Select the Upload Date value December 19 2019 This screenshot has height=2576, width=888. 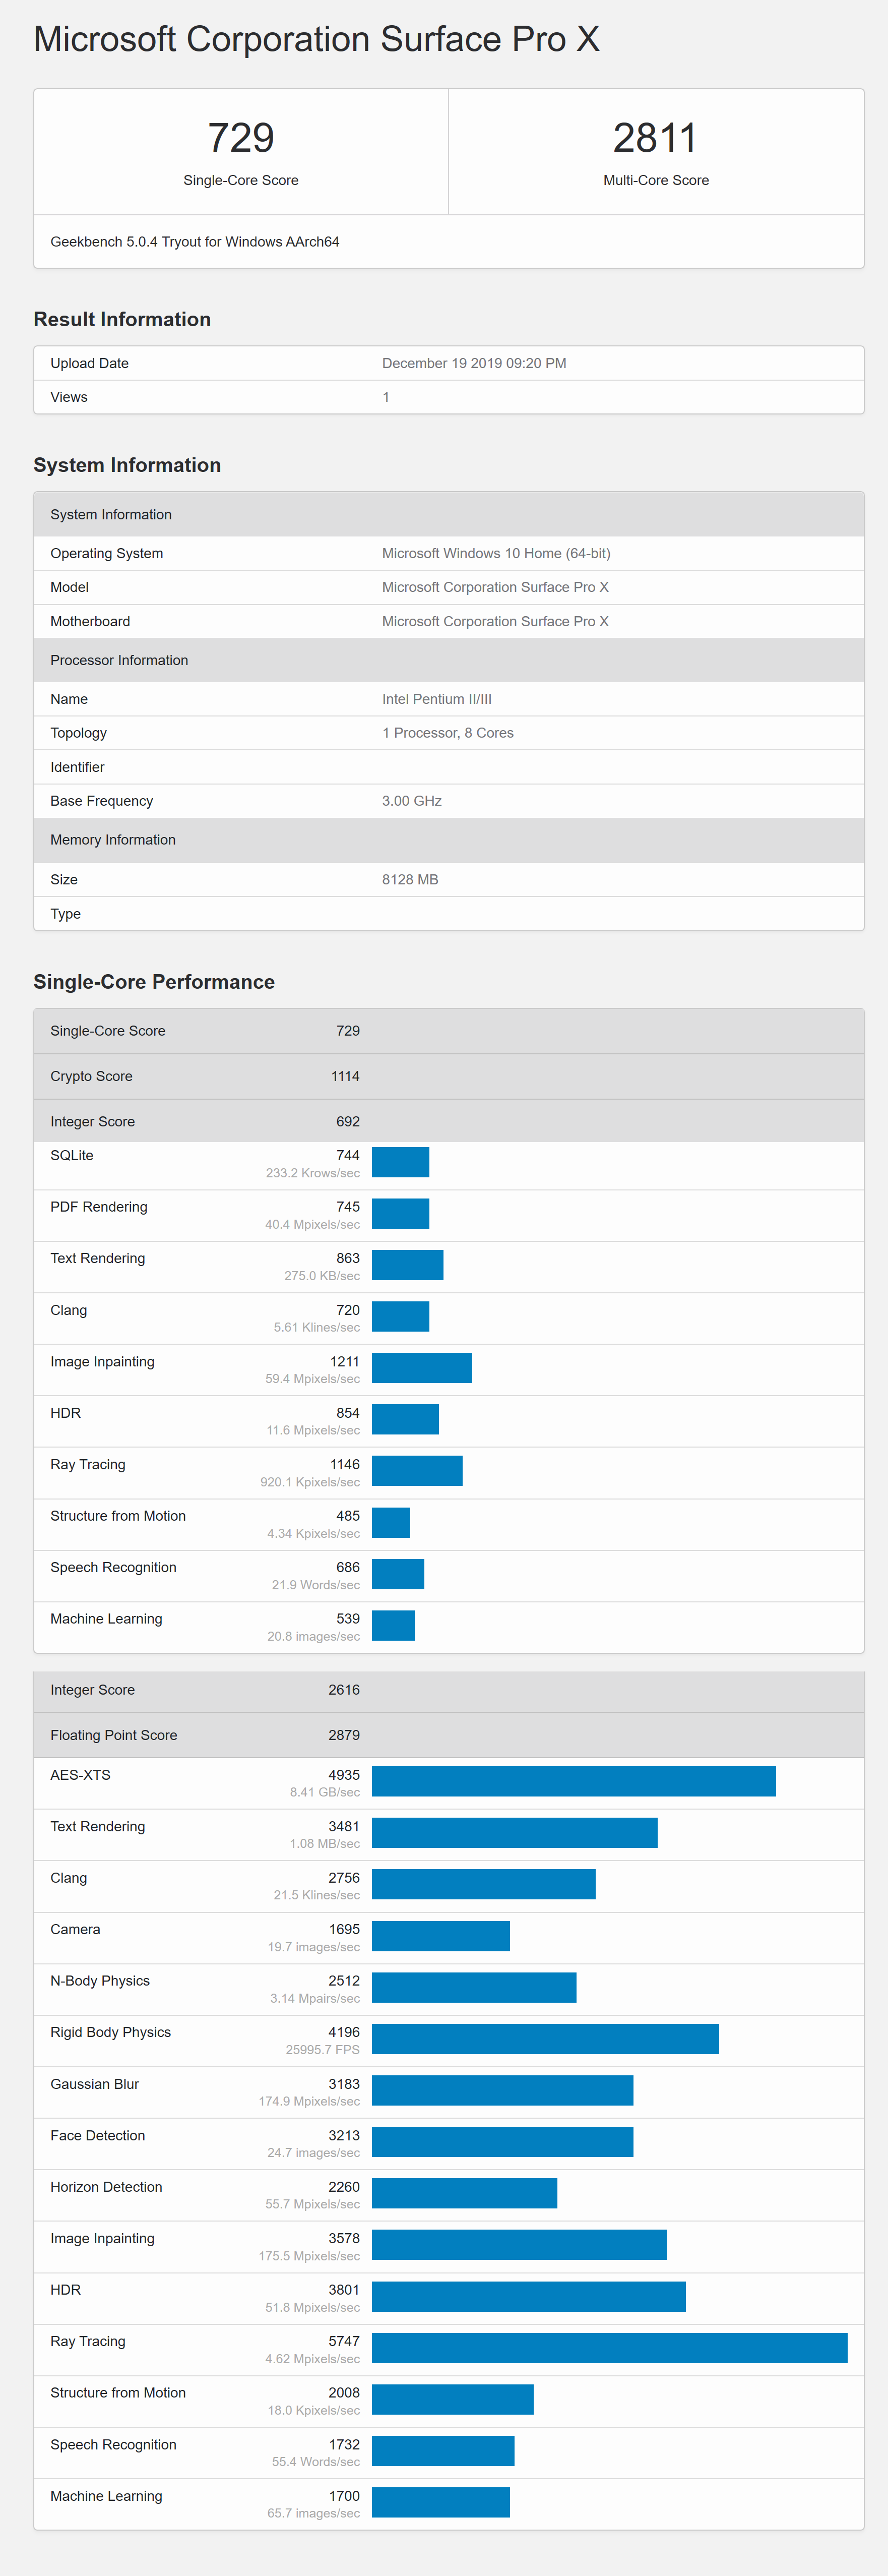tap(474, 363)
